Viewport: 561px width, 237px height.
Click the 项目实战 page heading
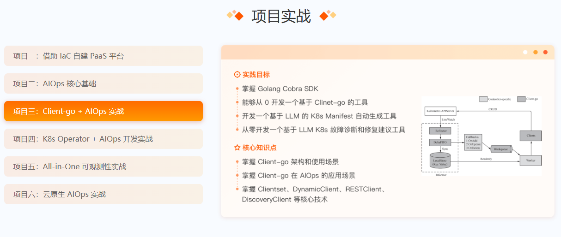pyautogui.click(x=281, y=16)
